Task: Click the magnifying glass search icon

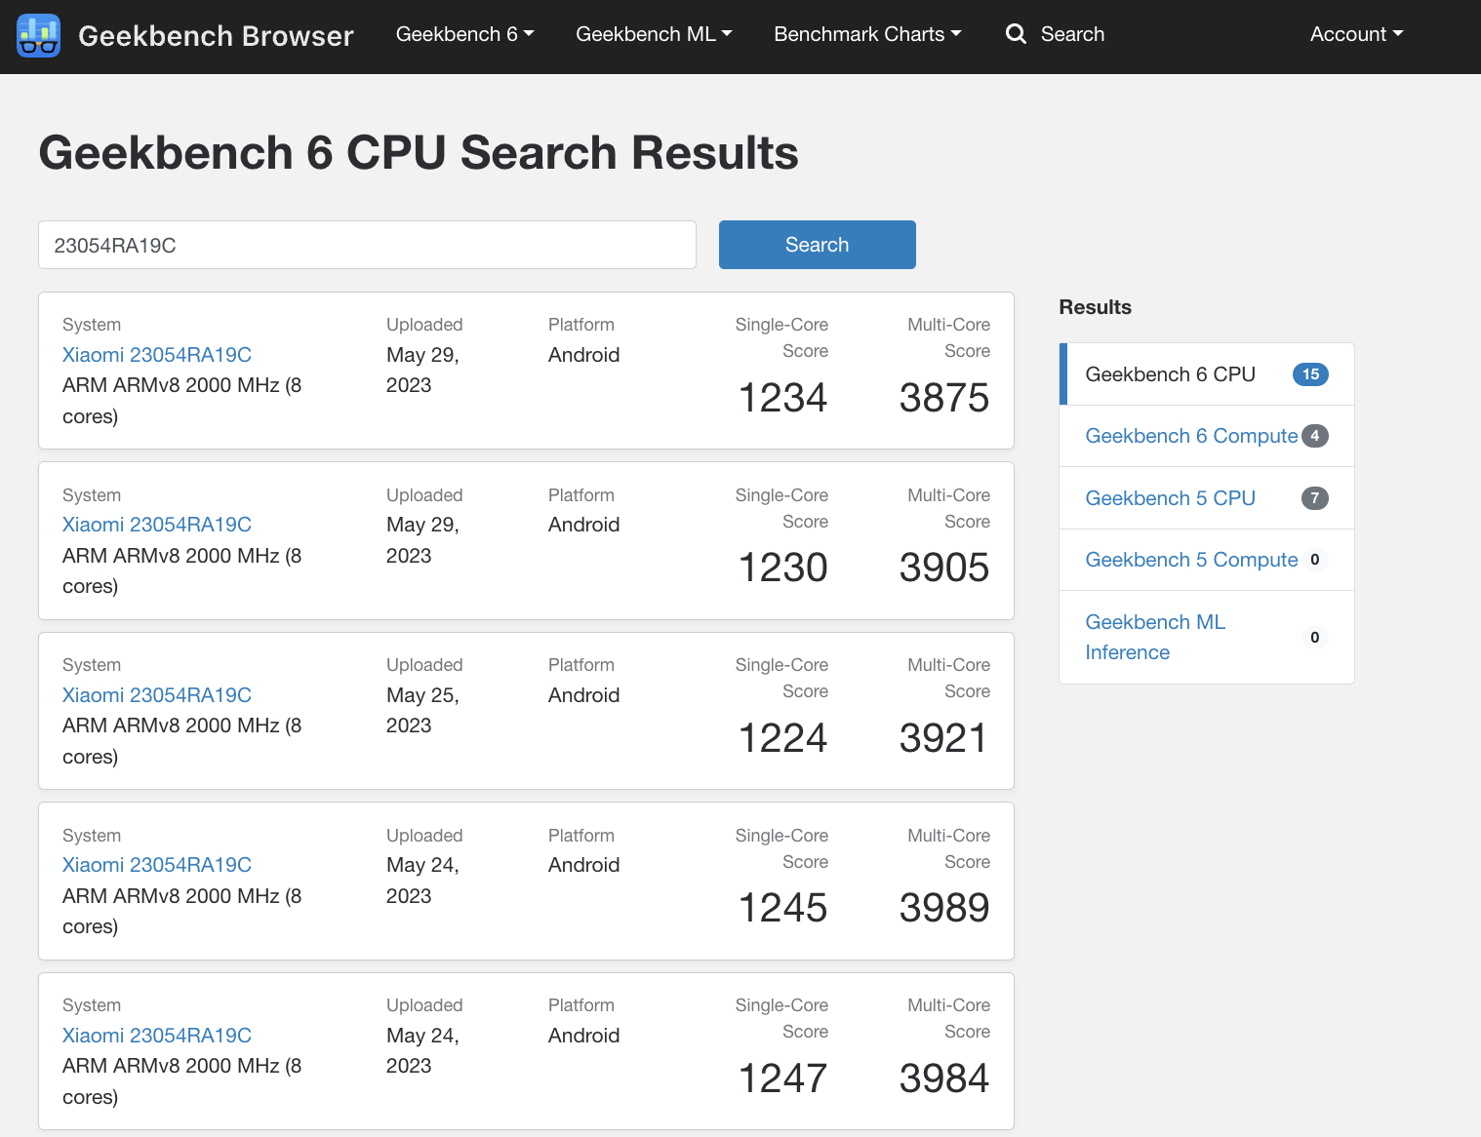Action: 1016,34
